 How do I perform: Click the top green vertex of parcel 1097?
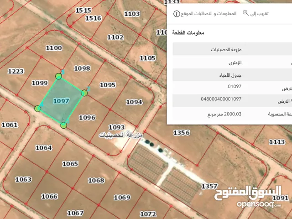coord(59,76)
